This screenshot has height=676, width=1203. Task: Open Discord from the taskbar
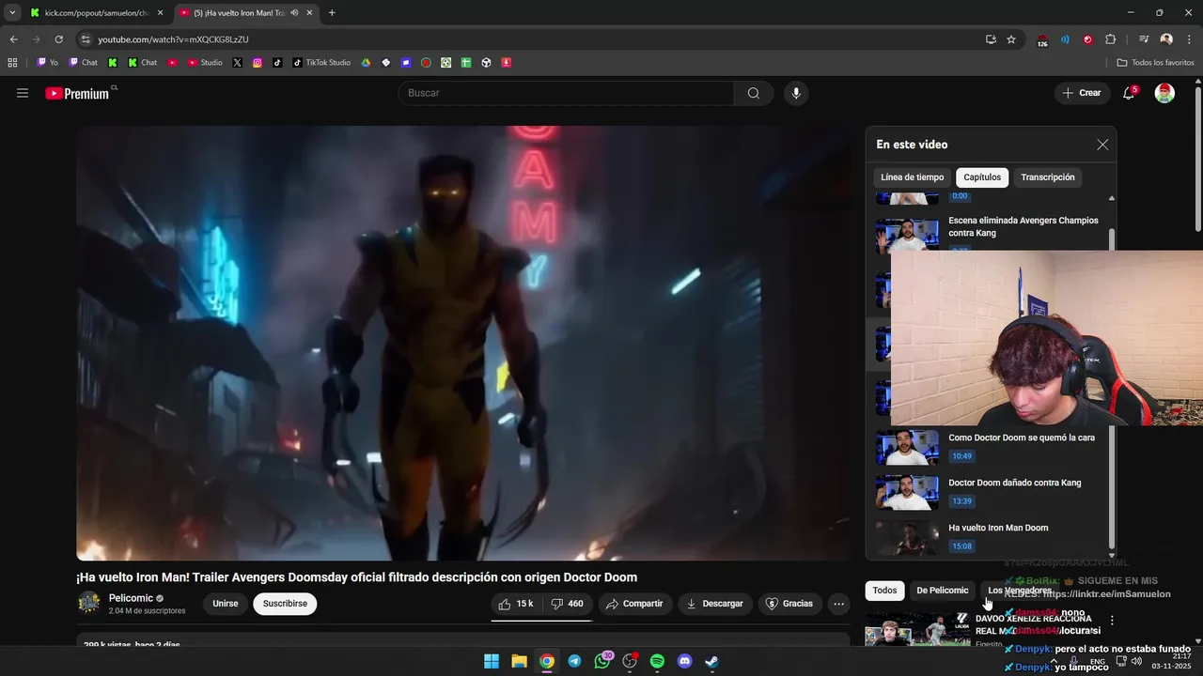(x=685, y=661)
